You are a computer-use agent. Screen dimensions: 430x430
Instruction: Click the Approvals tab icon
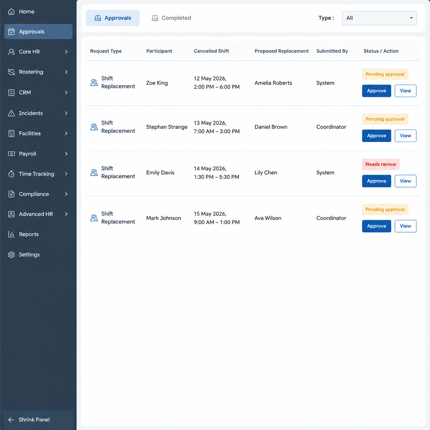[x=98, y=18]
